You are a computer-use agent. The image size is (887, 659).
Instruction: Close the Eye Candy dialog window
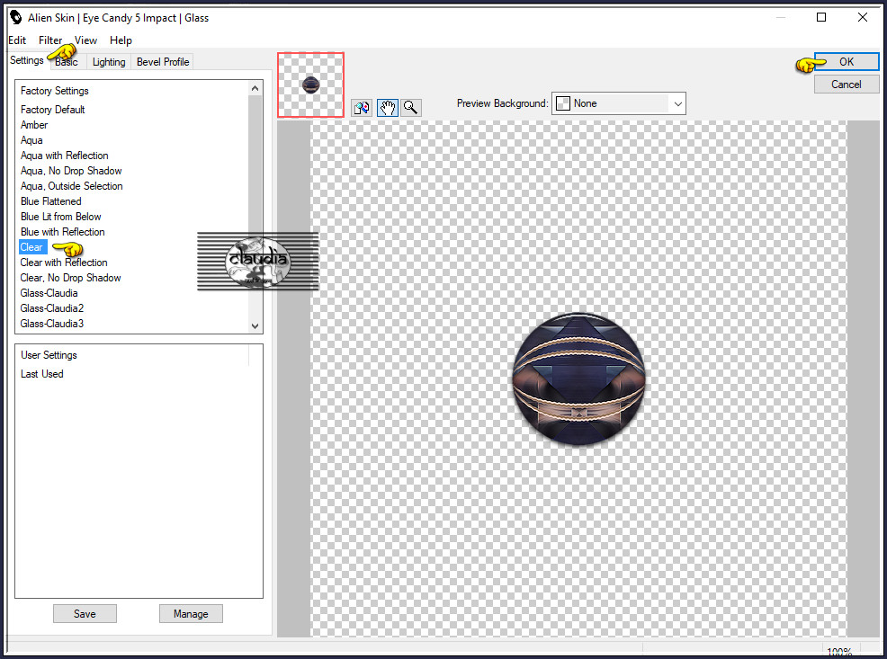pyautogui.click(x=863, y=17)
